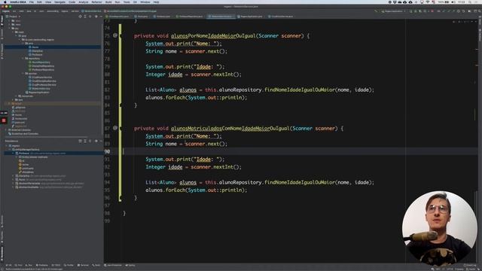Open the Refactor menu
Screen dimensions: 482x271
(96, 2)
